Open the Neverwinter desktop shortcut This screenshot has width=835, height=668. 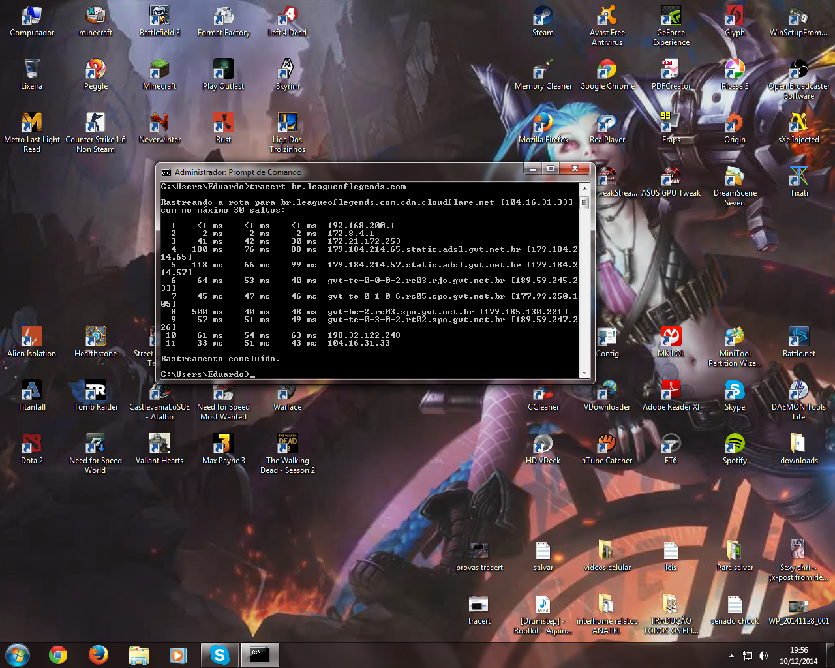click(160, 129)
